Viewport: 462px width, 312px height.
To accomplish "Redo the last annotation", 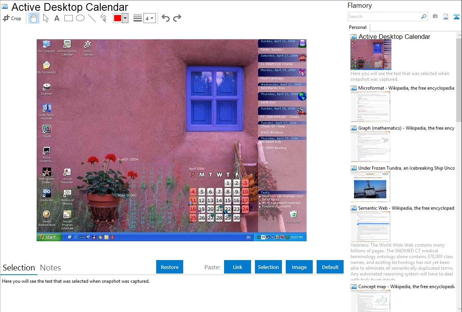I will [x=177, y=18].
